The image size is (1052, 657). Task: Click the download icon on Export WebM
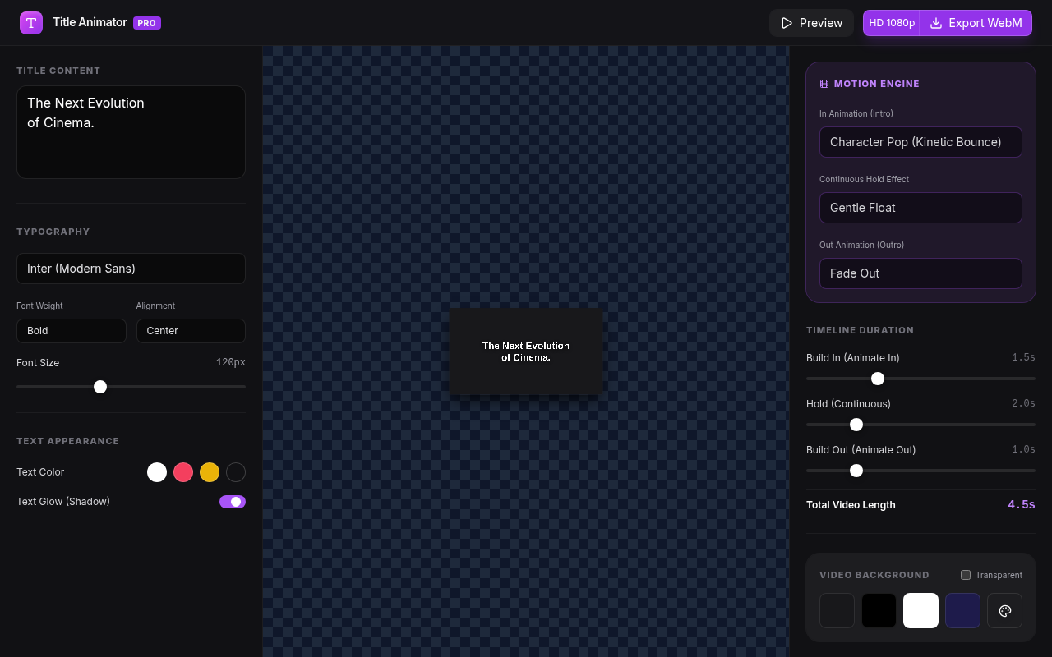(x=935, y=23)
